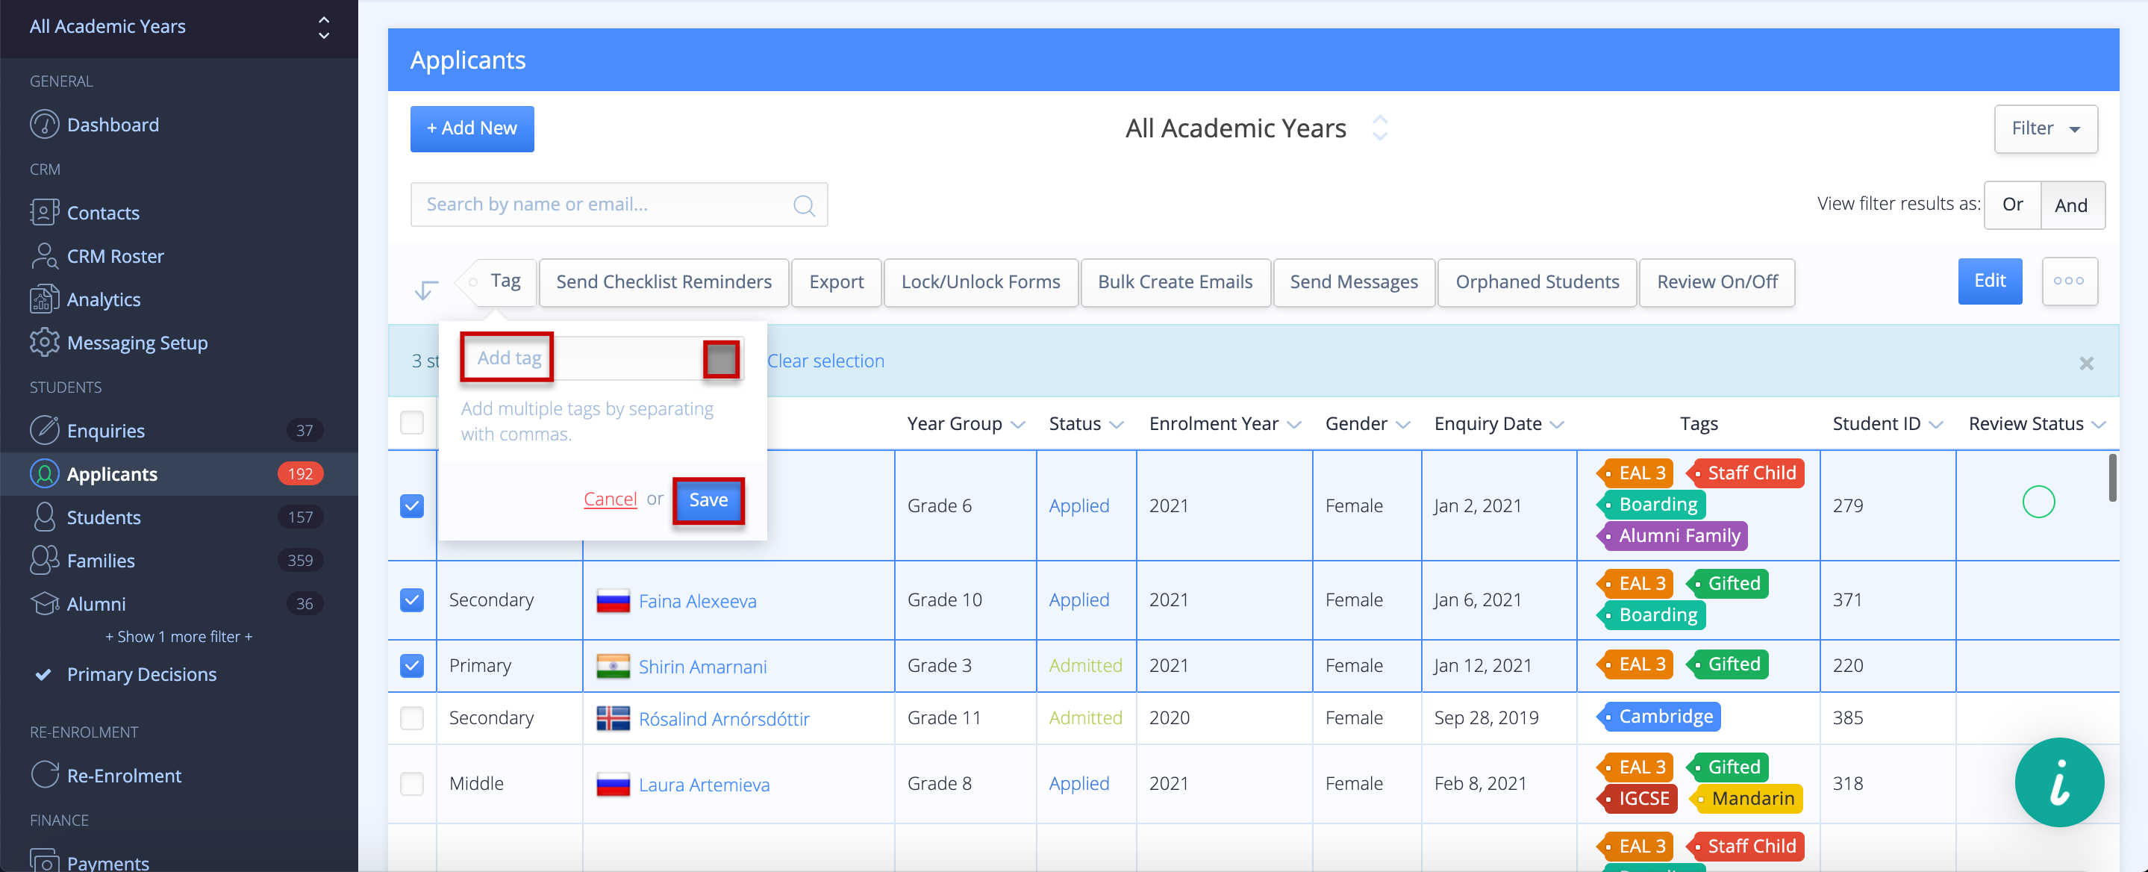Expand Show 1 more filter link
Screen dimensions: 2148x872
coord(178,637)
